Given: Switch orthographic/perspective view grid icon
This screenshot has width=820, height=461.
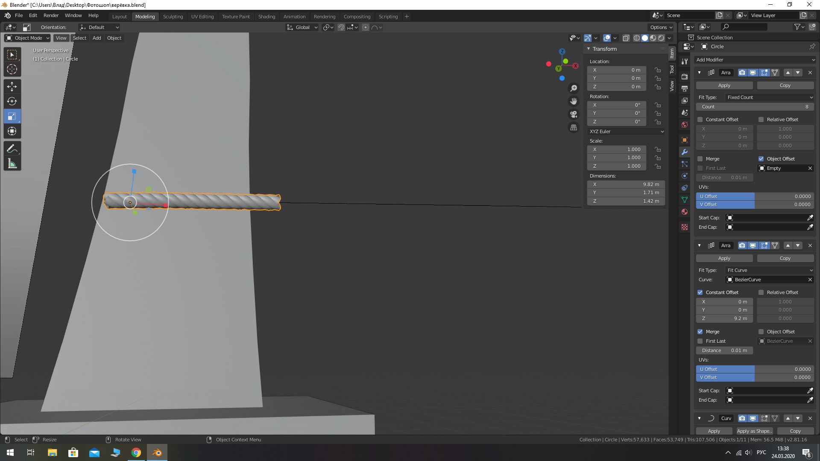Looking at the screenshot, I should [x=574, y=128].
